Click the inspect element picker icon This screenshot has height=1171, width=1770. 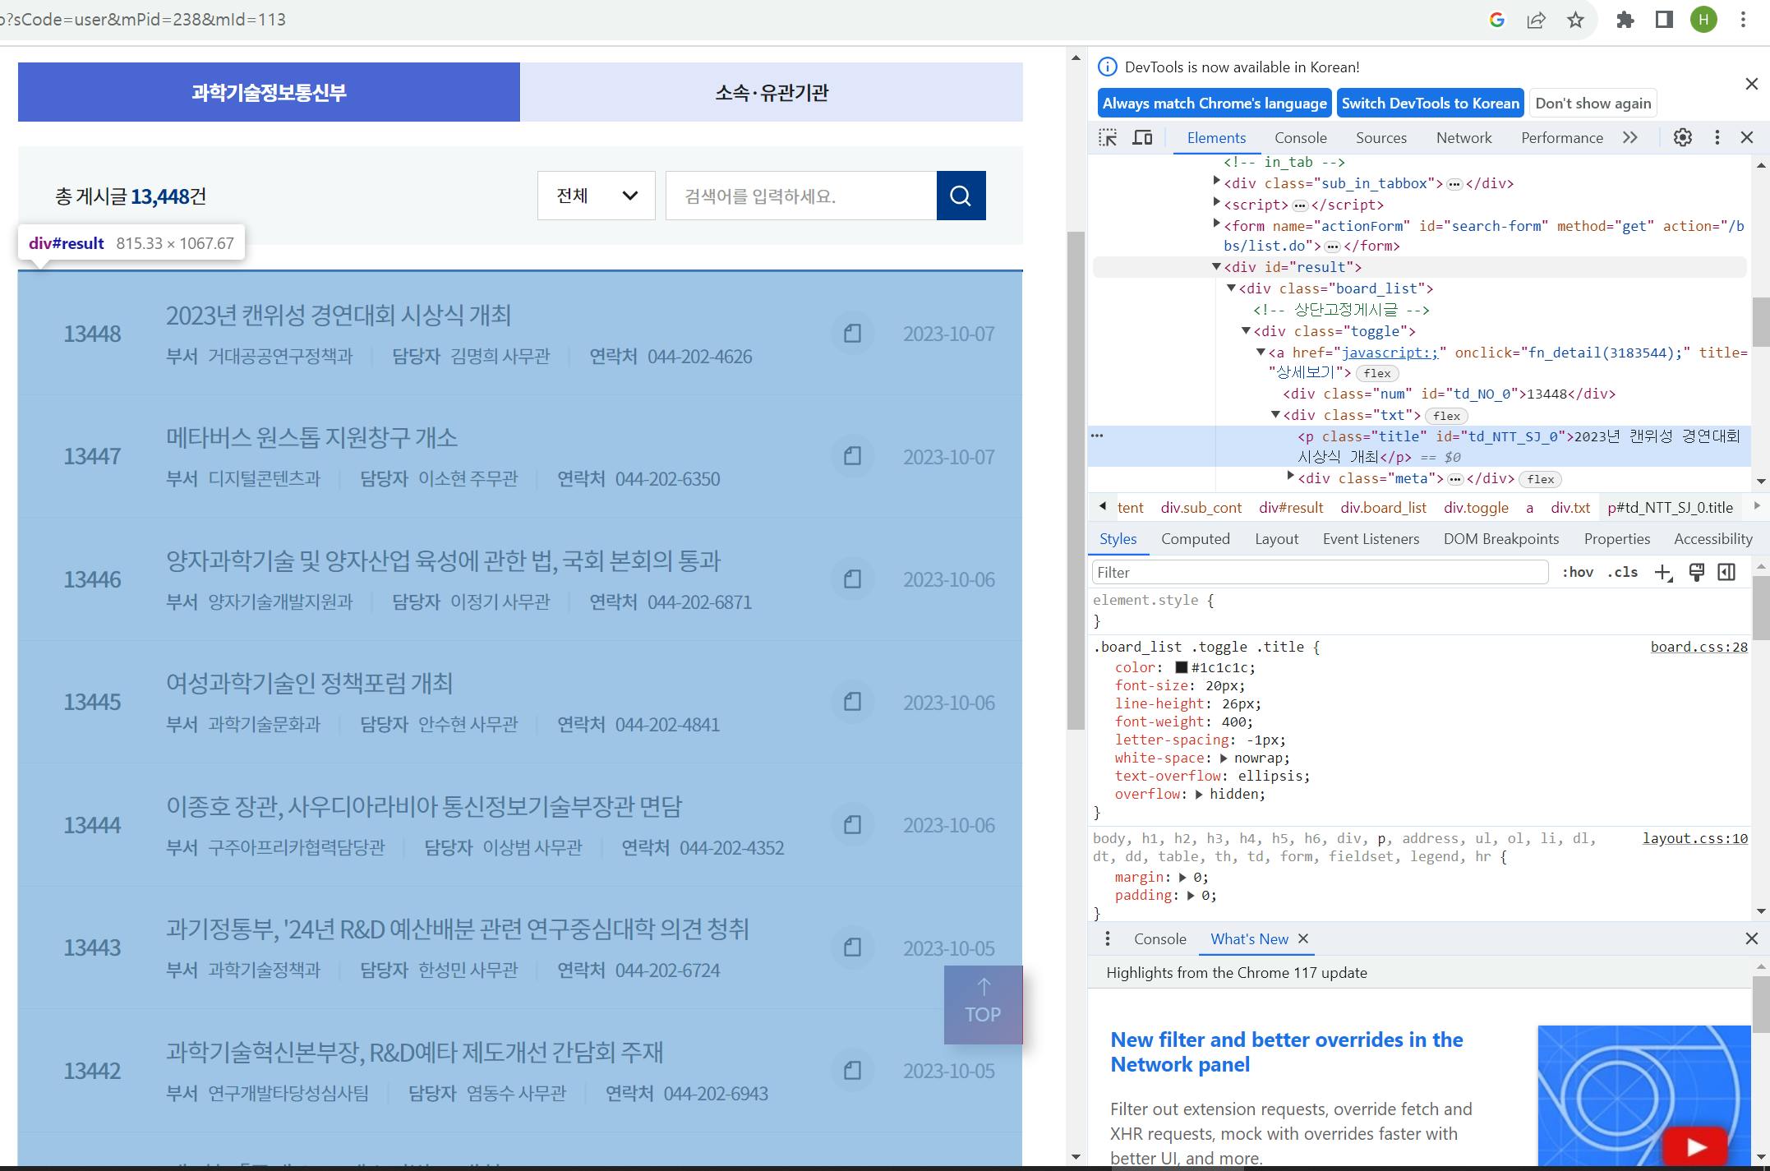point(1108,138)
